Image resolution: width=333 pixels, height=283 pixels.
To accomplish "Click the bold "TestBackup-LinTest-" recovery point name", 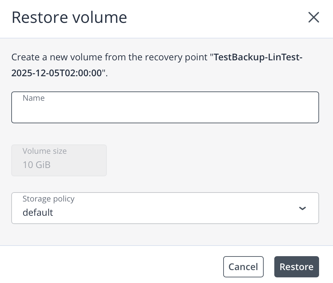I will coord(258,58).
